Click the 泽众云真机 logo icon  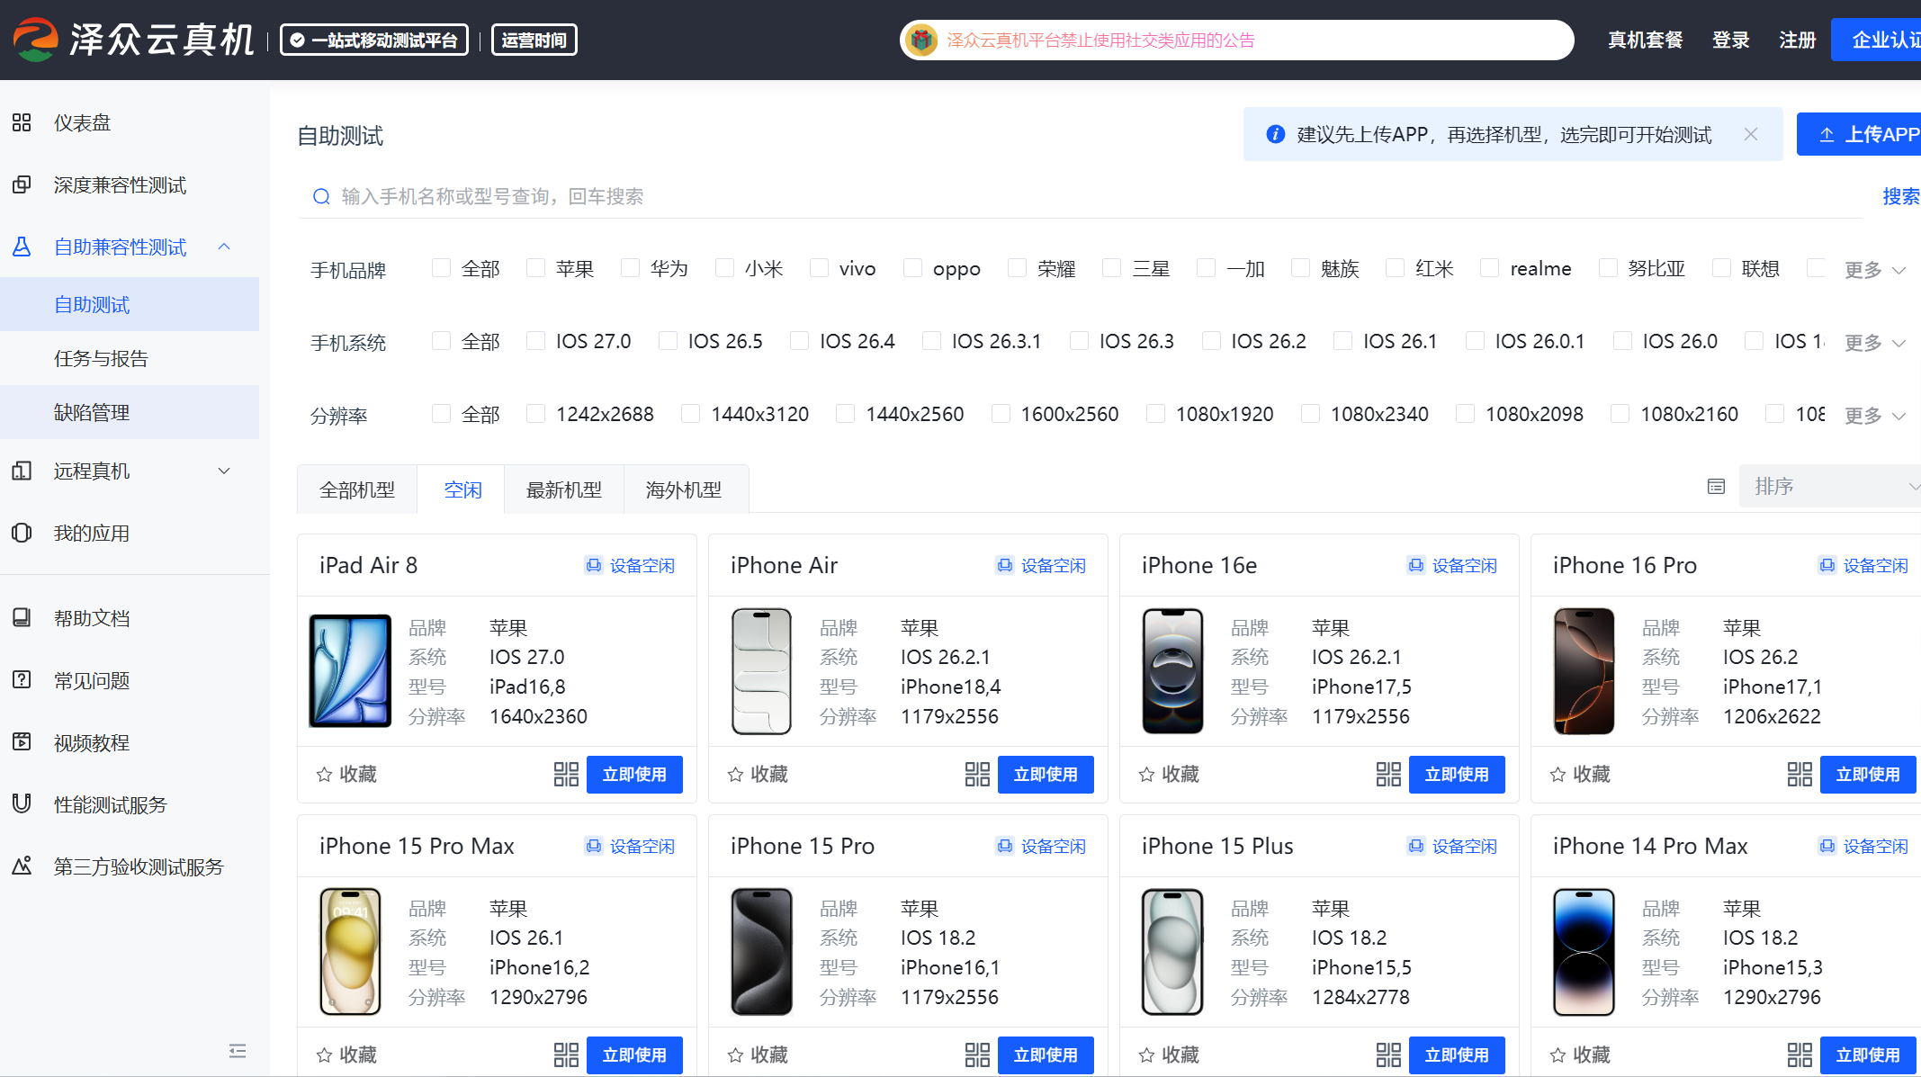36,40
